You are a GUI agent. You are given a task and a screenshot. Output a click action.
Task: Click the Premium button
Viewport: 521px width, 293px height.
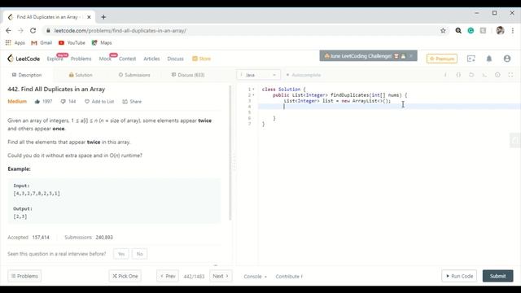(x=442, y=59)
